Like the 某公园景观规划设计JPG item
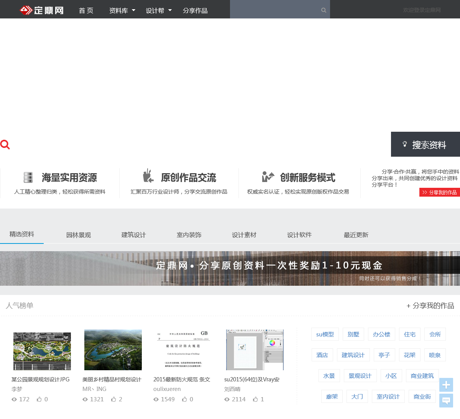The width and height of the screenshot is (460, 419). [x=39, y=399]
